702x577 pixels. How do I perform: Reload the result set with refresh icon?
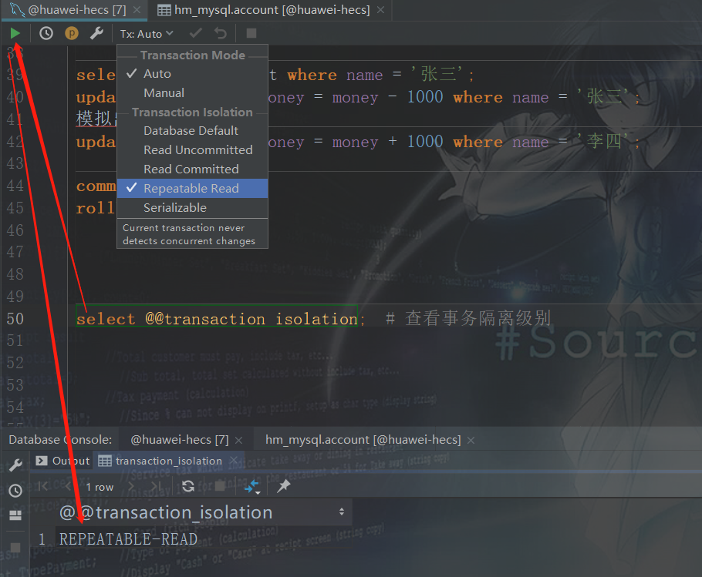188,486
